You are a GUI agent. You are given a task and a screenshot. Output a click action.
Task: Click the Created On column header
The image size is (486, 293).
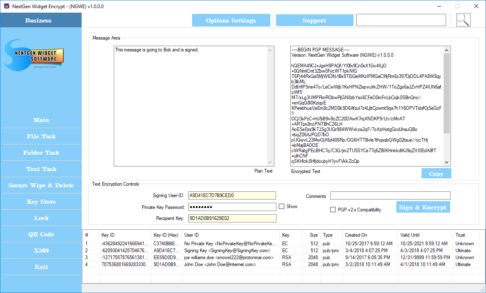(x=370, y=235)
